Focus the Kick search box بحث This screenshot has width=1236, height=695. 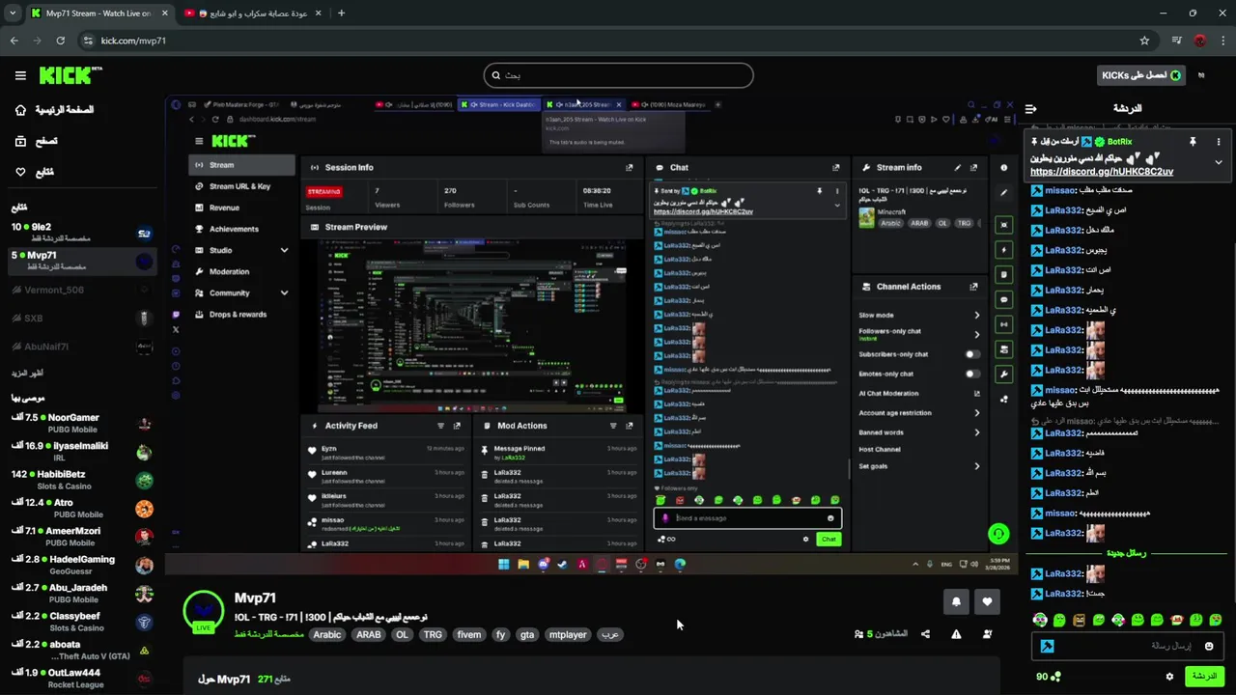click(618, 75)
